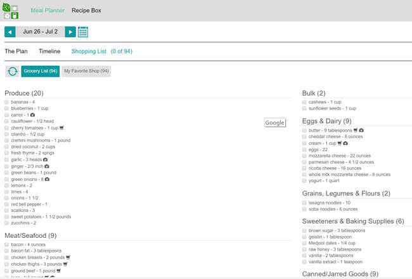Viewport: 412px width, 279px height.
Task: Switch to the Timeline tab
Action: coord(49,51)
